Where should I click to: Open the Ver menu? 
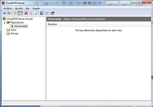28,8
